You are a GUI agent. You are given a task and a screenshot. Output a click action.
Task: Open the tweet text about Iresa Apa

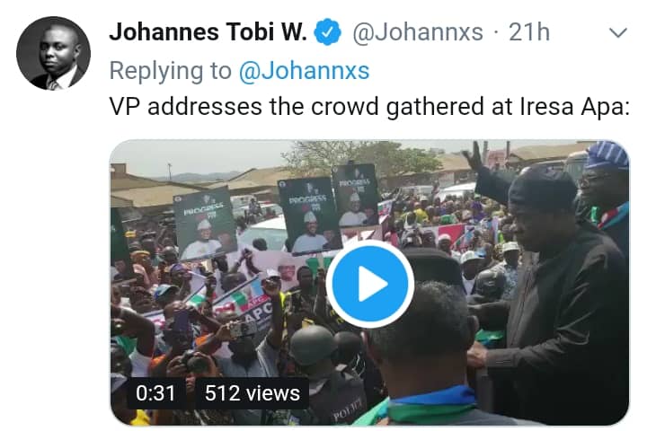coord(369,107)
